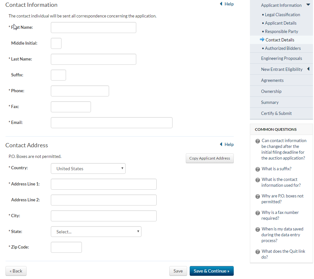Click question icon for data saved question
Image resolution: width=314 pixels, height=279 pixels.
pyautogui.click(x=258, y=229)
